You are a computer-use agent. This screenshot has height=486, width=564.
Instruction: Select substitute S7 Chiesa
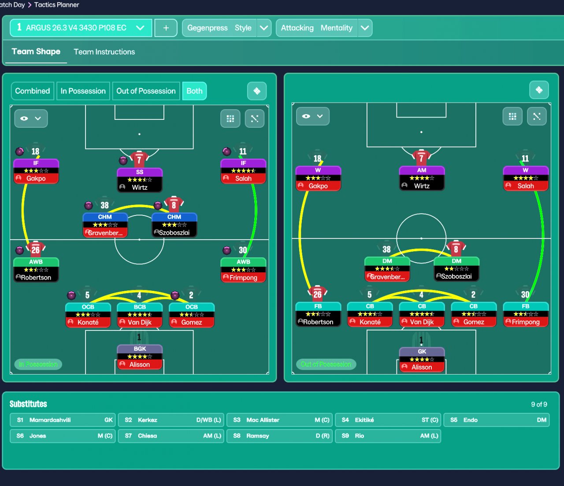tap(171, 436)
